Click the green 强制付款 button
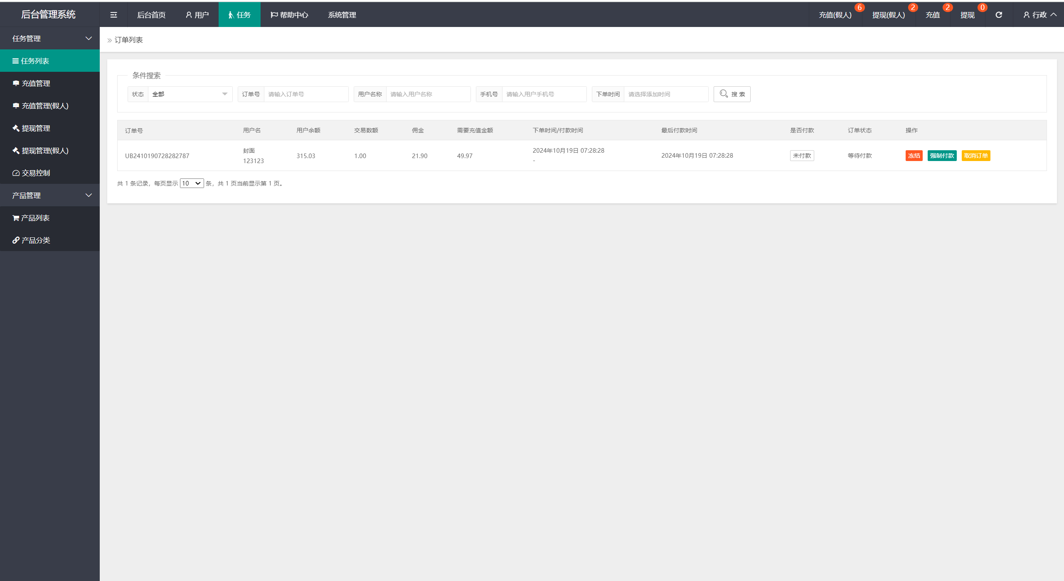This screenshot has width=1064, height=581. (942, 156)
